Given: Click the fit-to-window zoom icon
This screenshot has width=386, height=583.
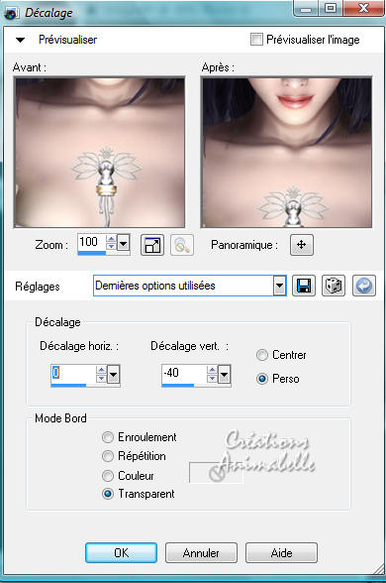Looking at the screenshot, I should (152, 245).
